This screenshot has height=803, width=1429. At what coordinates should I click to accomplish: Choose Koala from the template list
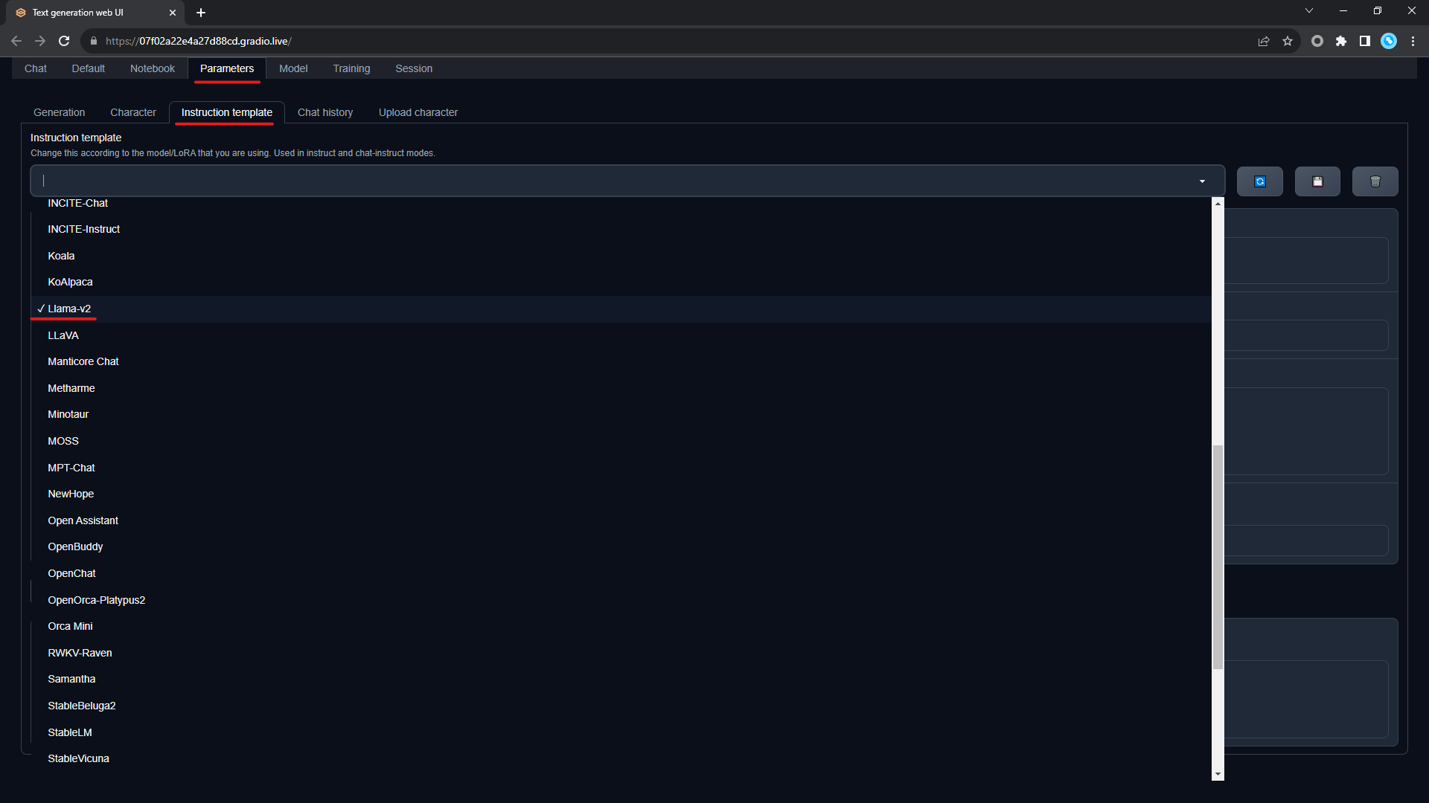(61, 256)
